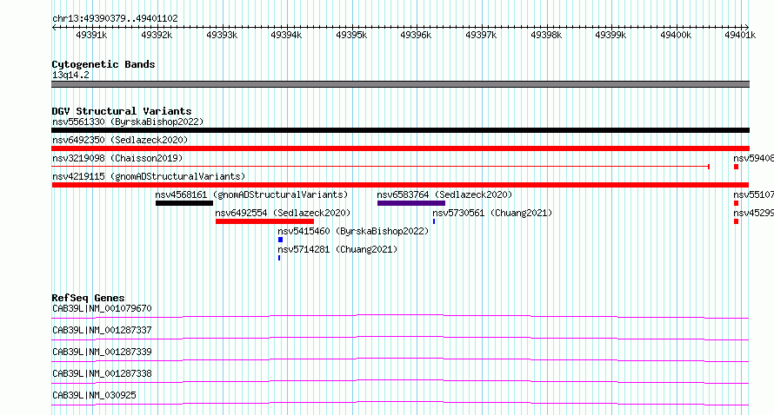Click the magenta line of NM_030925
The width and height of the screenshot is (774, 415).
pos(400,403)
